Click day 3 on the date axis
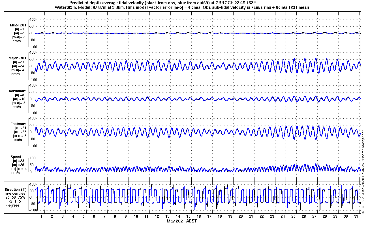 [63, 217]
